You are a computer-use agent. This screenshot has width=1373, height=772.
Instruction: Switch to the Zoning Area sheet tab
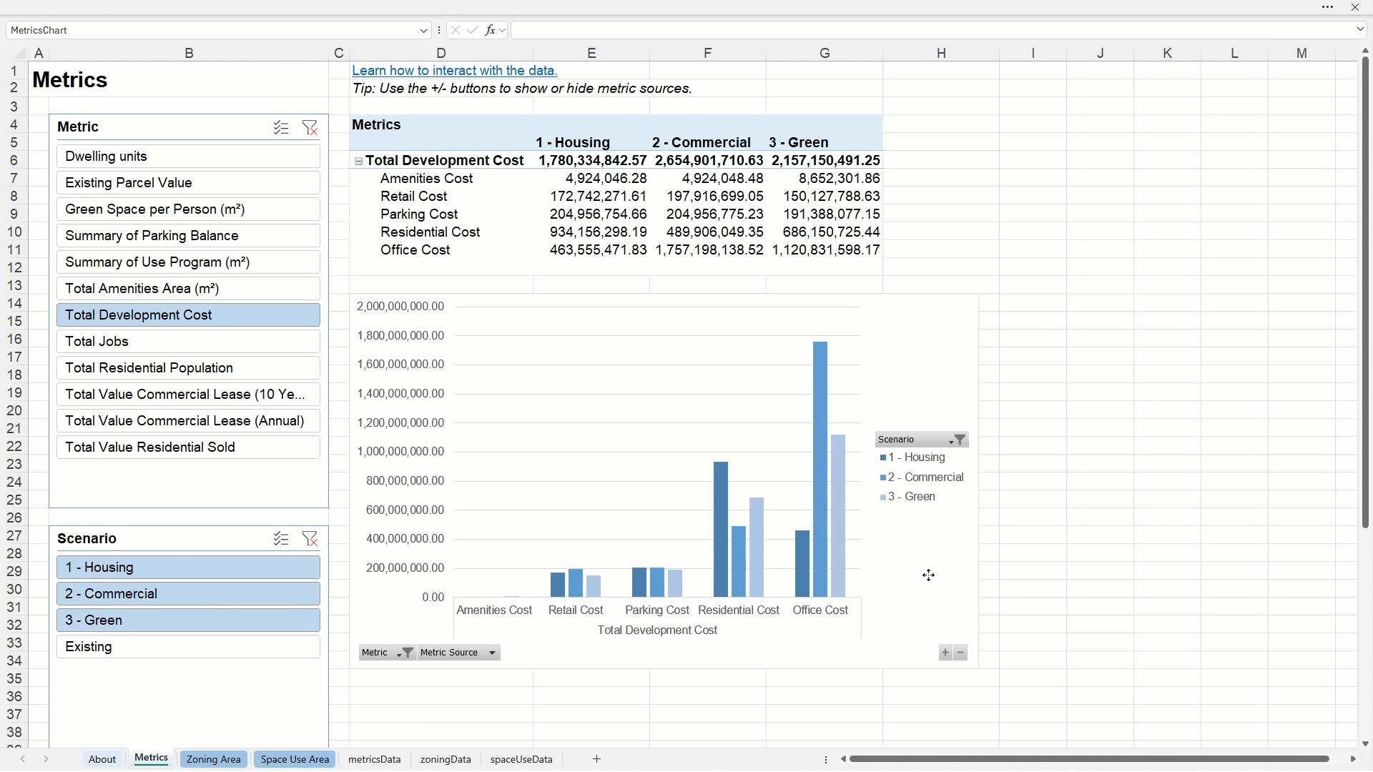click(x=214, y=760)
